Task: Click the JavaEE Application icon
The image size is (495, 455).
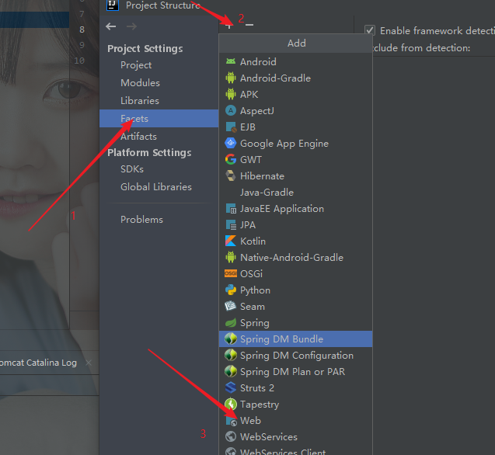Action: [231, 209]
